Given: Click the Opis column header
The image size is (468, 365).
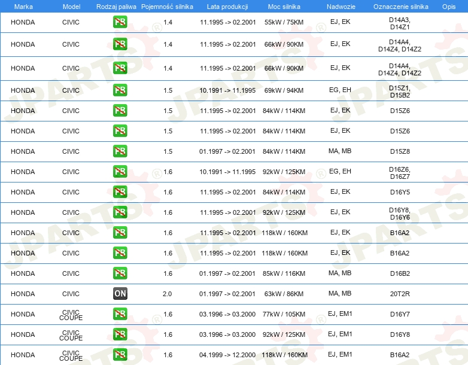Looking at the screenshot, I should [x=449, y=7].
